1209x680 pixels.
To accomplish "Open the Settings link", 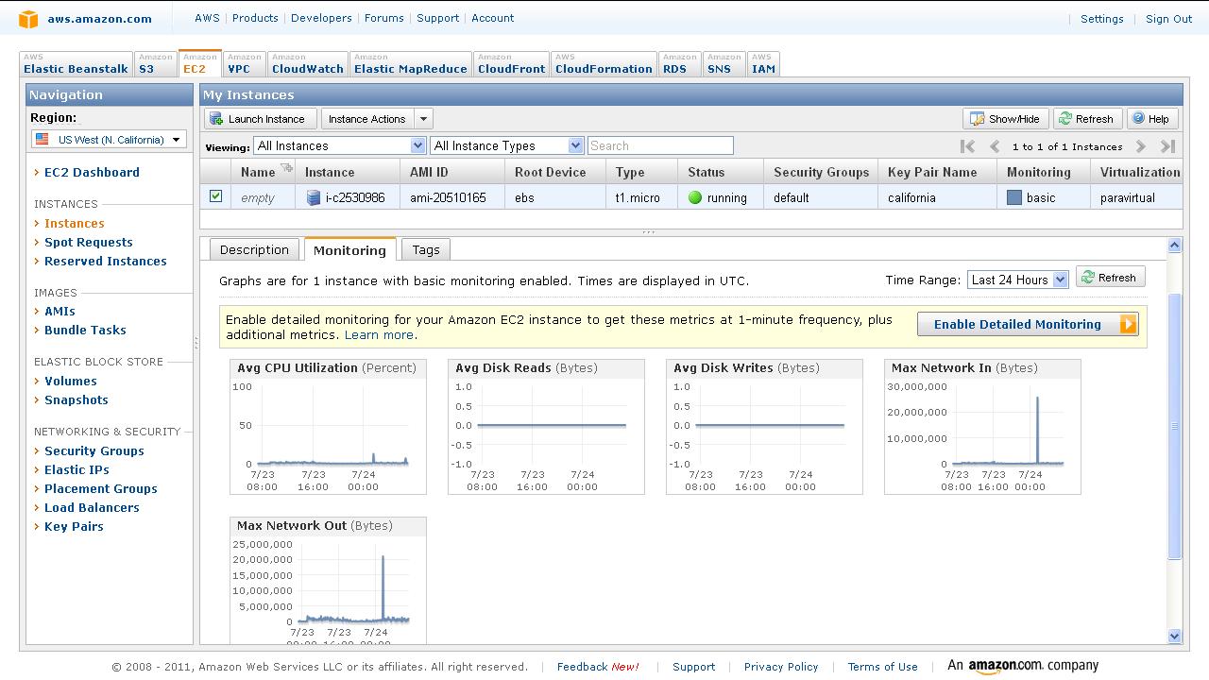I will [1102, 19].
